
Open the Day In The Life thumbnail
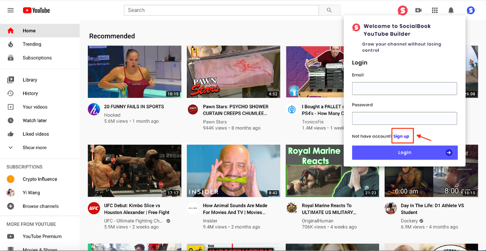pyautogui.click(x=431, y=182)
